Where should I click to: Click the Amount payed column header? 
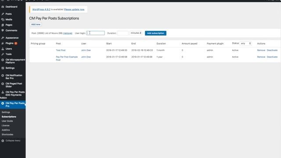(x=189, y=43)
